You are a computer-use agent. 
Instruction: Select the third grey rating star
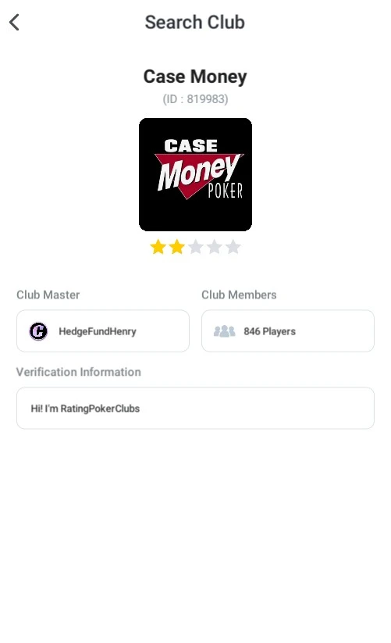(x=196, y=247)
